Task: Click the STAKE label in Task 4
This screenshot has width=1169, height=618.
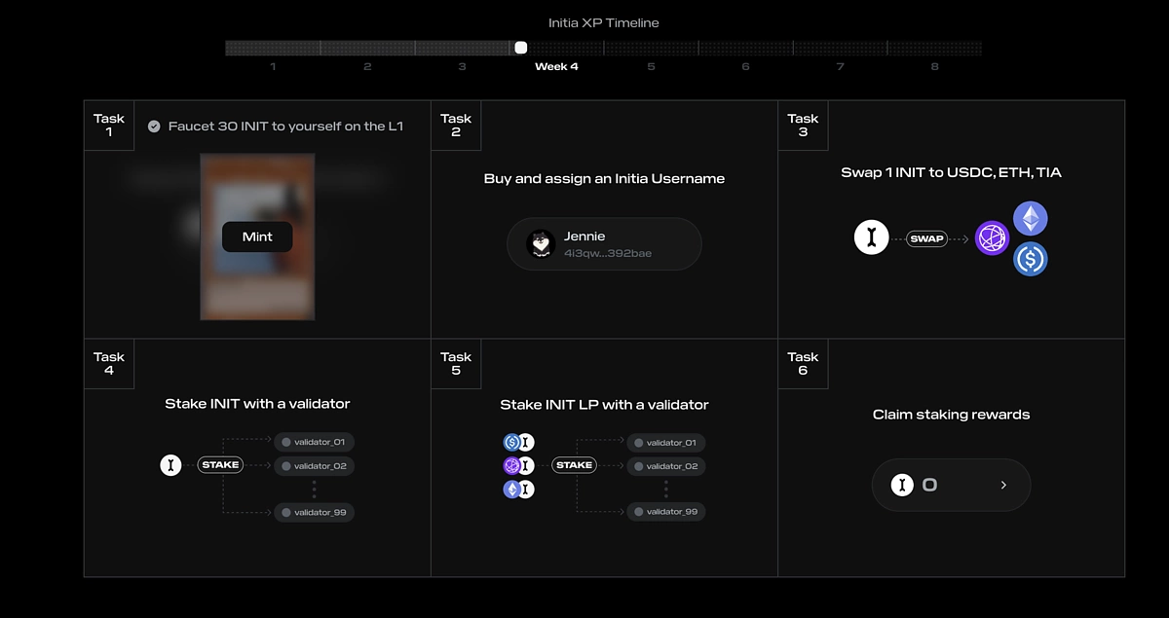Action: click(220, 465)
